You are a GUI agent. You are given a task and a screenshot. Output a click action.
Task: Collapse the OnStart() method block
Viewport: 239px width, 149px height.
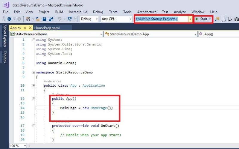(x=34, y=126)
